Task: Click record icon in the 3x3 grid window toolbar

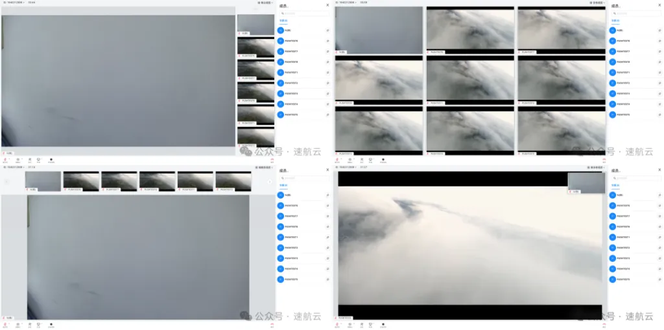Action: (x=383, y=159)
